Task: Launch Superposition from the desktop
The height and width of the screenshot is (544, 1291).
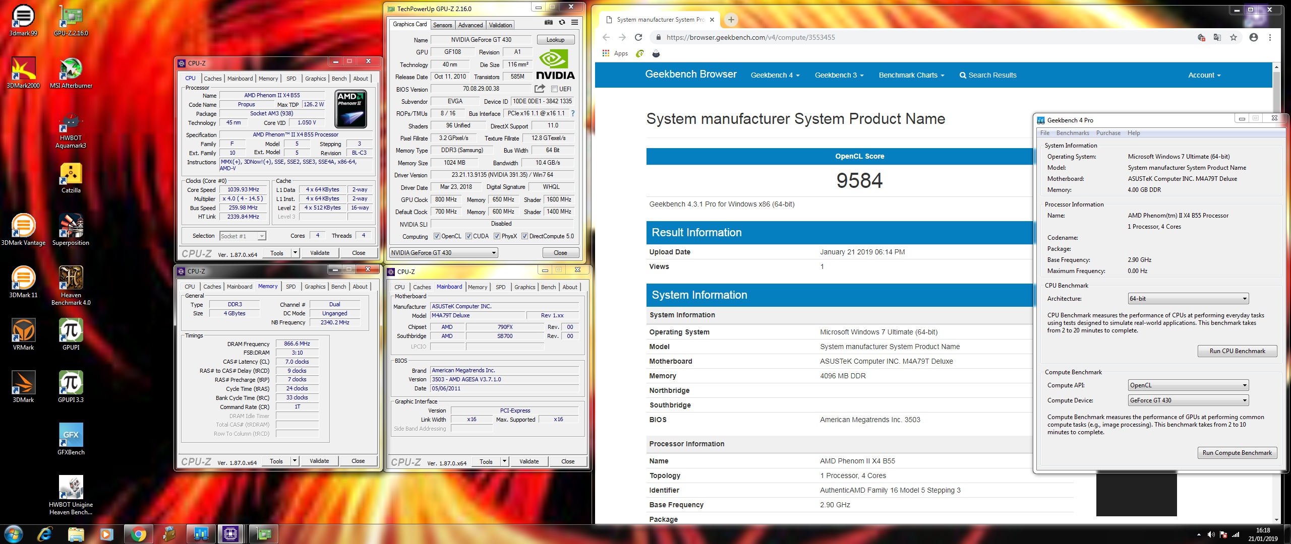Action: click(x=71, y=230)
